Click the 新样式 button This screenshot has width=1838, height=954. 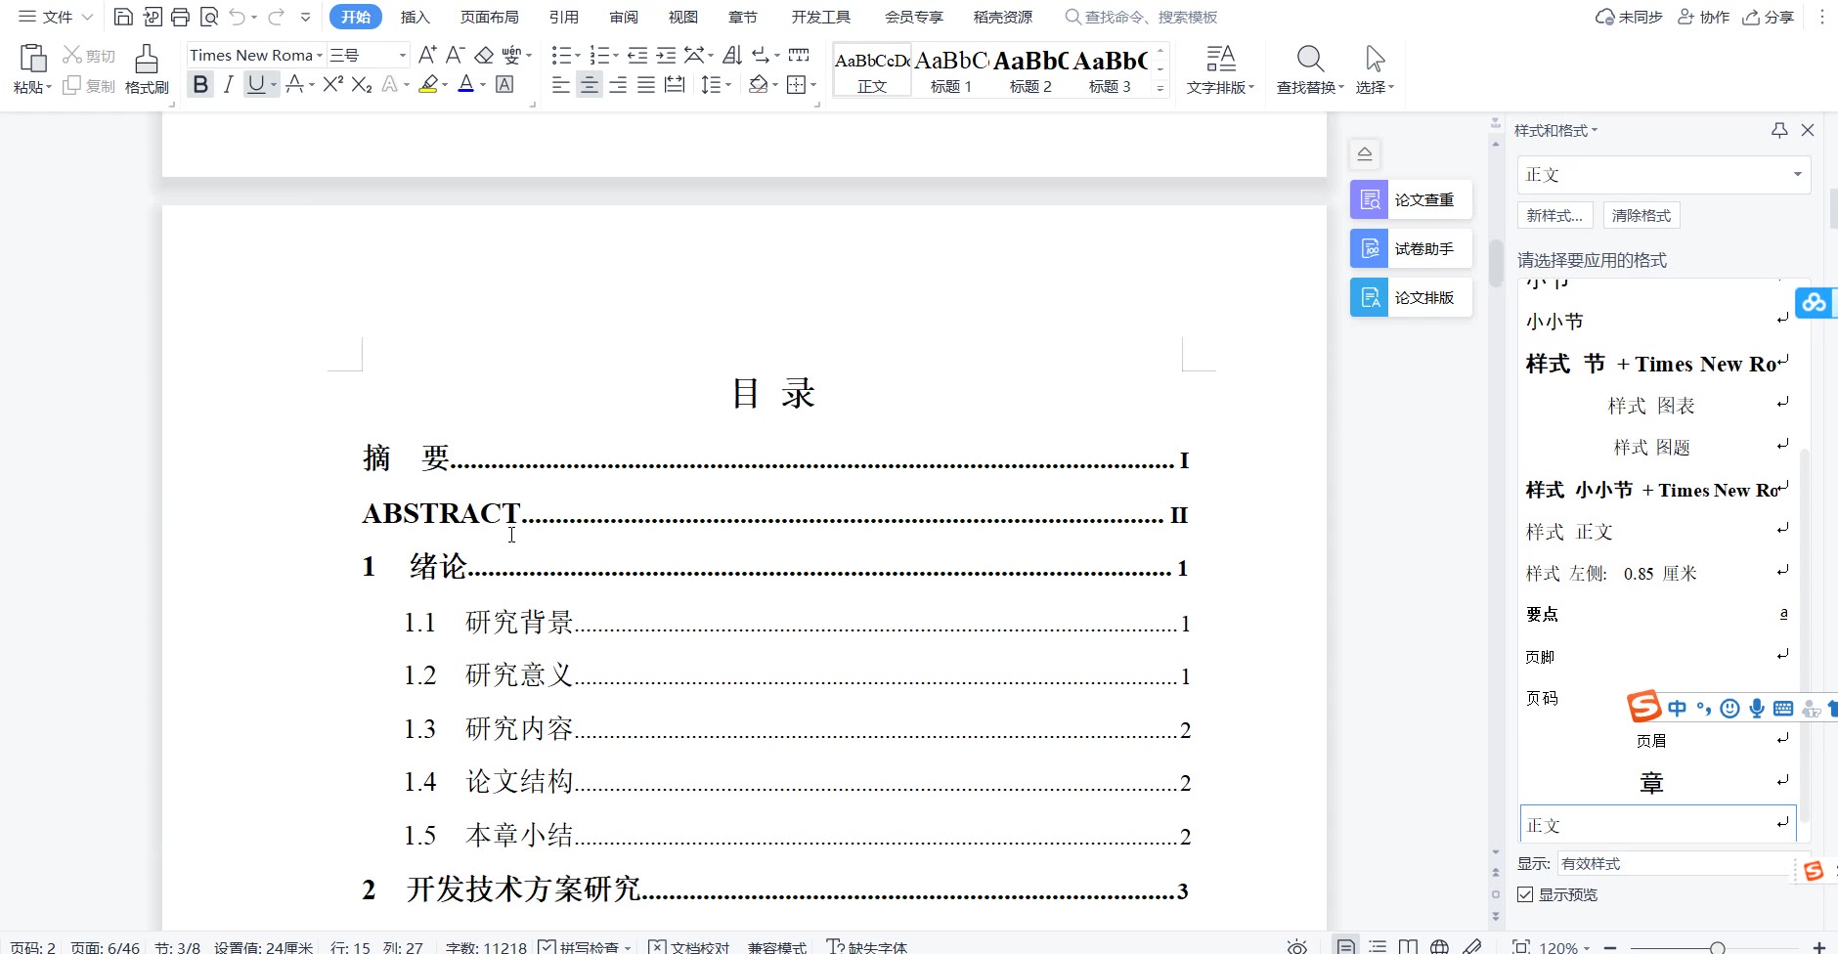(x=1554, y=216)
